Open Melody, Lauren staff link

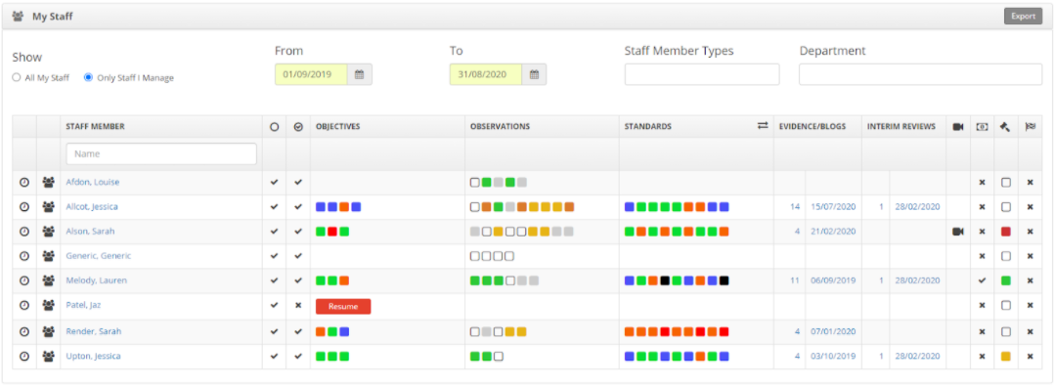coord(96,280)
